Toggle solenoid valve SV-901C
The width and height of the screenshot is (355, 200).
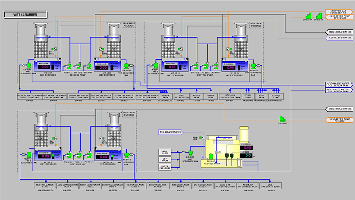coord(182,50)
